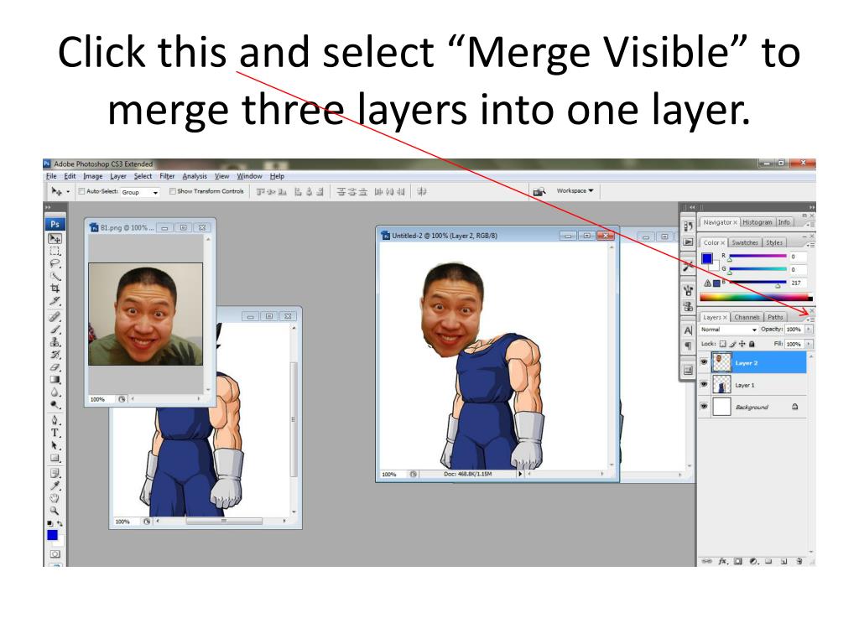Toggle lock image pixels brush icon
The image size is (859, 644).
(732, 344)
